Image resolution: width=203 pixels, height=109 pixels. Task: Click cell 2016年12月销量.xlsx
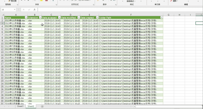pos(16,95)
